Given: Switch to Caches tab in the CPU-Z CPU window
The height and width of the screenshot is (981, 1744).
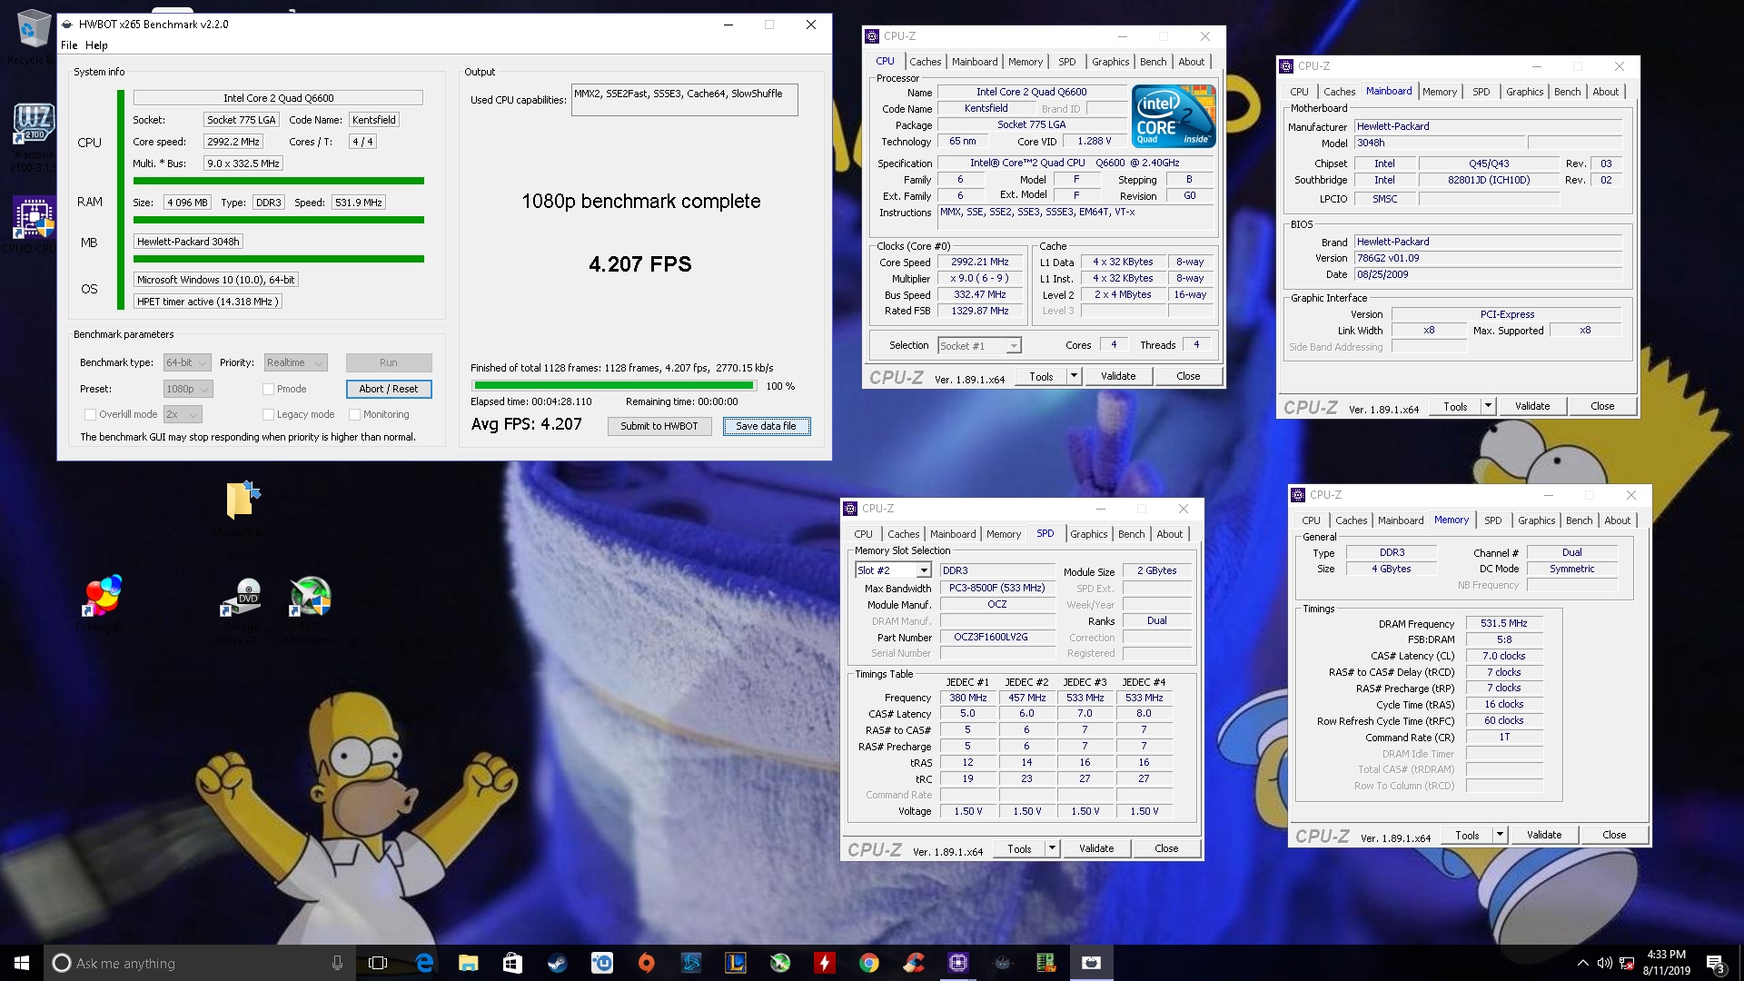Looking at the screenshot, I should pos(925,62).
